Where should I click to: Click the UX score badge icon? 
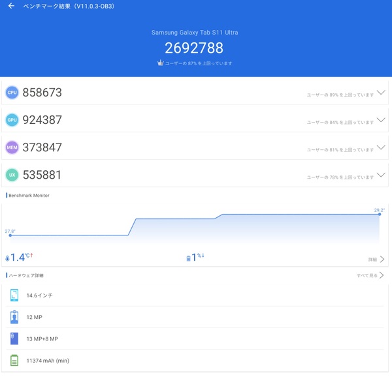pos(12,175)
